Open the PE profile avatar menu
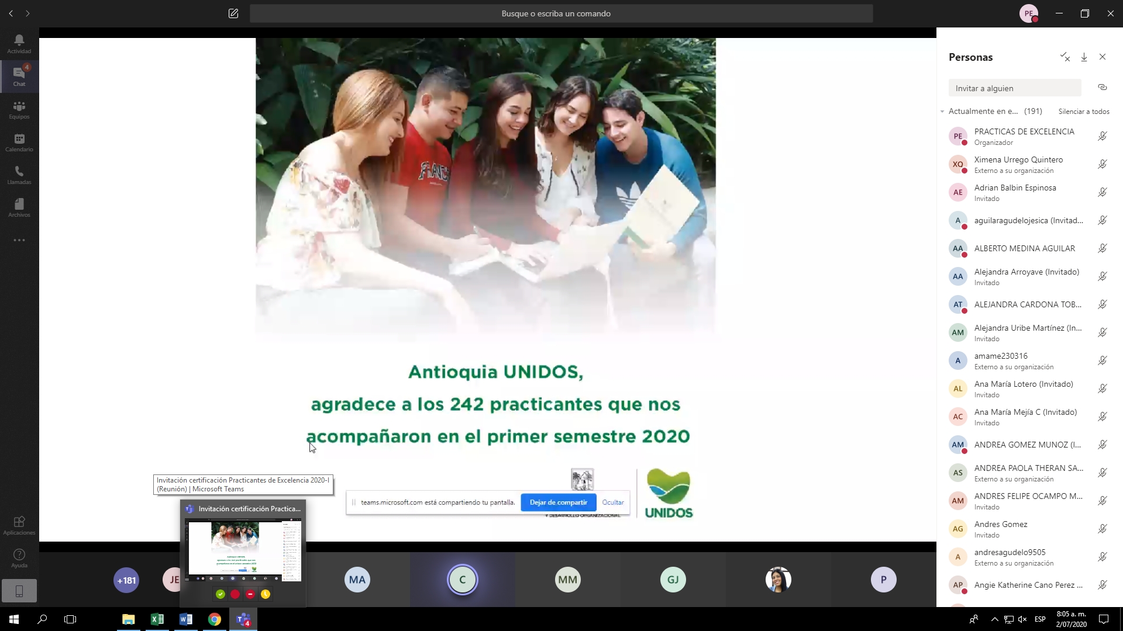 click(x=1029, y=13)
